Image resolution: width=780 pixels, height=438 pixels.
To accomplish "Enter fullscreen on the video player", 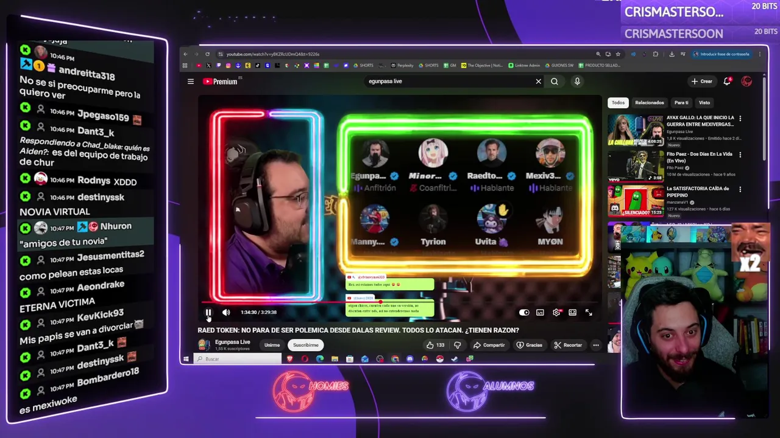I will click(x=589, y=312).
